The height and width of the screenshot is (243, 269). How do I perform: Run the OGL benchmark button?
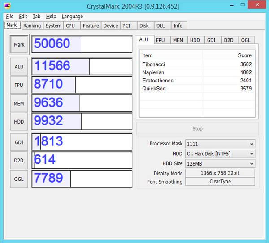[19, 179]
